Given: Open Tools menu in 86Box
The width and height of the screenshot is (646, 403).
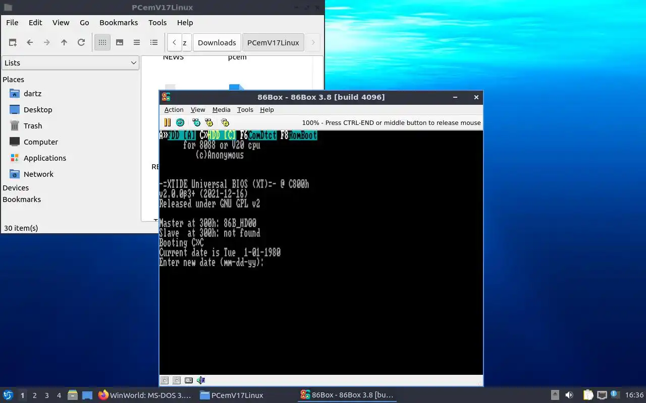Looking at the screenshot, I should tap(245, 110).
